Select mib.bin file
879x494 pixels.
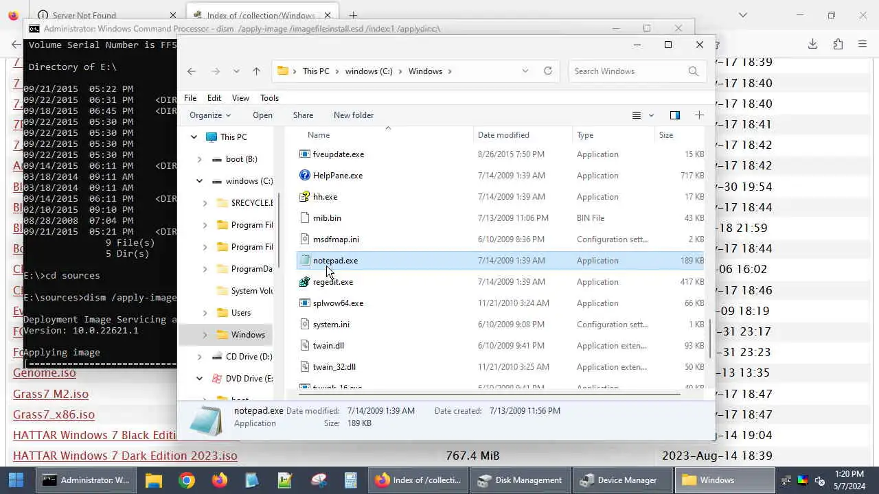pos(327,218)
